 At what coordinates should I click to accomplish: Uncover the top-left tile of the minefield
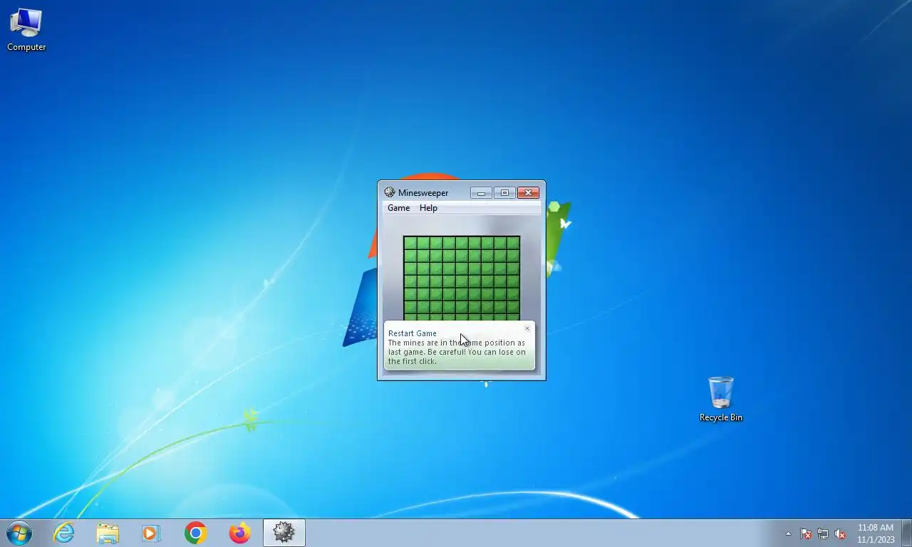coord(410,244)
